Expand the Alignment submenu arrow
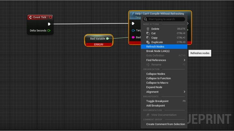 pos(184,92)
